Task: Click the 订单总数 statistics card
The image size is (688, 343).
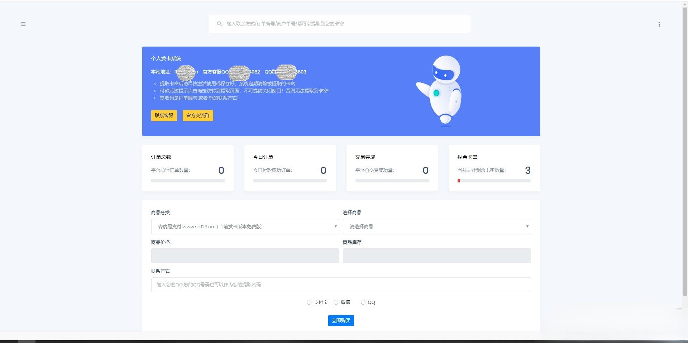Action: click(187, 168)
